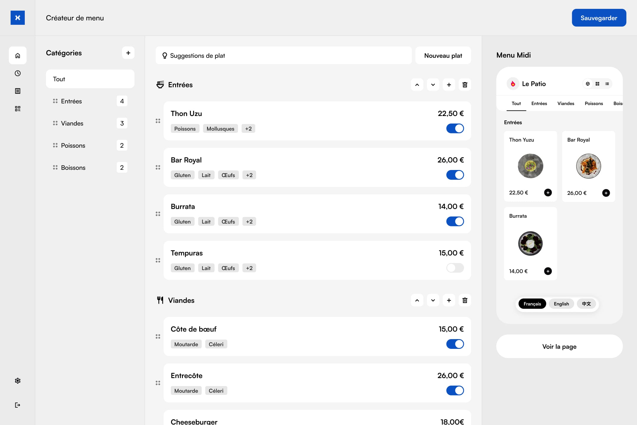Image resolution: width=637 pixels, height=425 pixels.
Task: Move Viandes section down with chevron
Action: click(433, 300)
